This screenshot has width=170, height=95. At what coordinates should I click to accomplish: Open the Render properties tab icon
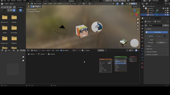coord(142,26)
